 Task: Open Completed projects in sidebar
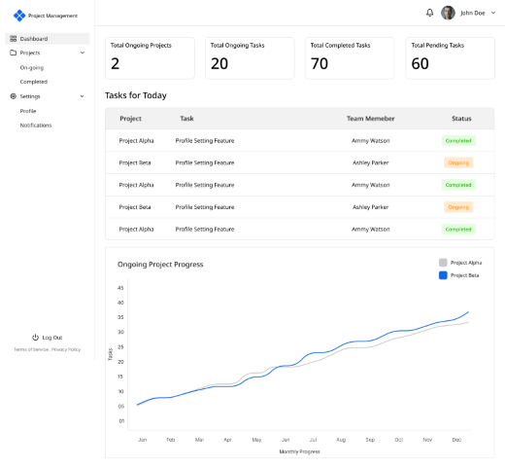click(x=34, y=82)
